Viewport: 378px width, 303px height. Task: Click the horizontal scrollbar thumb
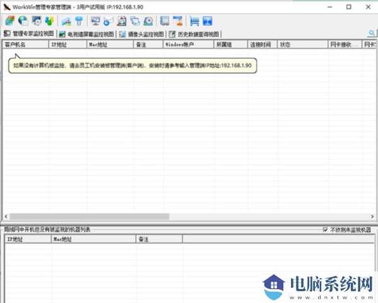(89, 217)
